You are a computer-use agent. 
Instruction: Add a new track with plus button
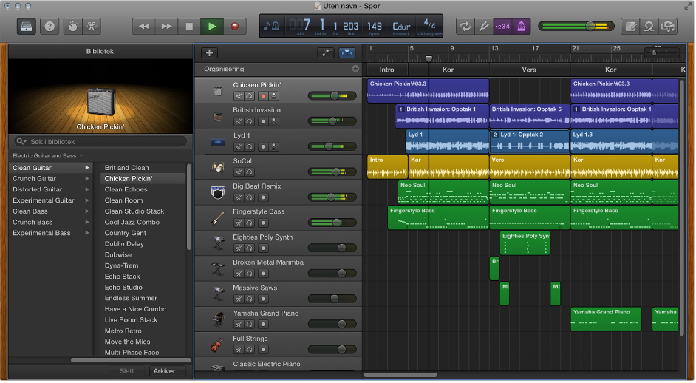tap(209, 52)
